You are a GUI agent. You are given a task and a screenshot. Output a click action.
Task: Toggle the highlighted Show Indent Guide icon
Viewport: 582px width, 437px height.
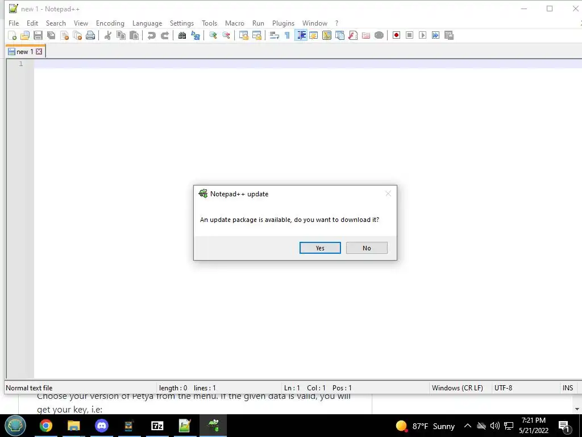pyautogui.click(x=301, y=35)
